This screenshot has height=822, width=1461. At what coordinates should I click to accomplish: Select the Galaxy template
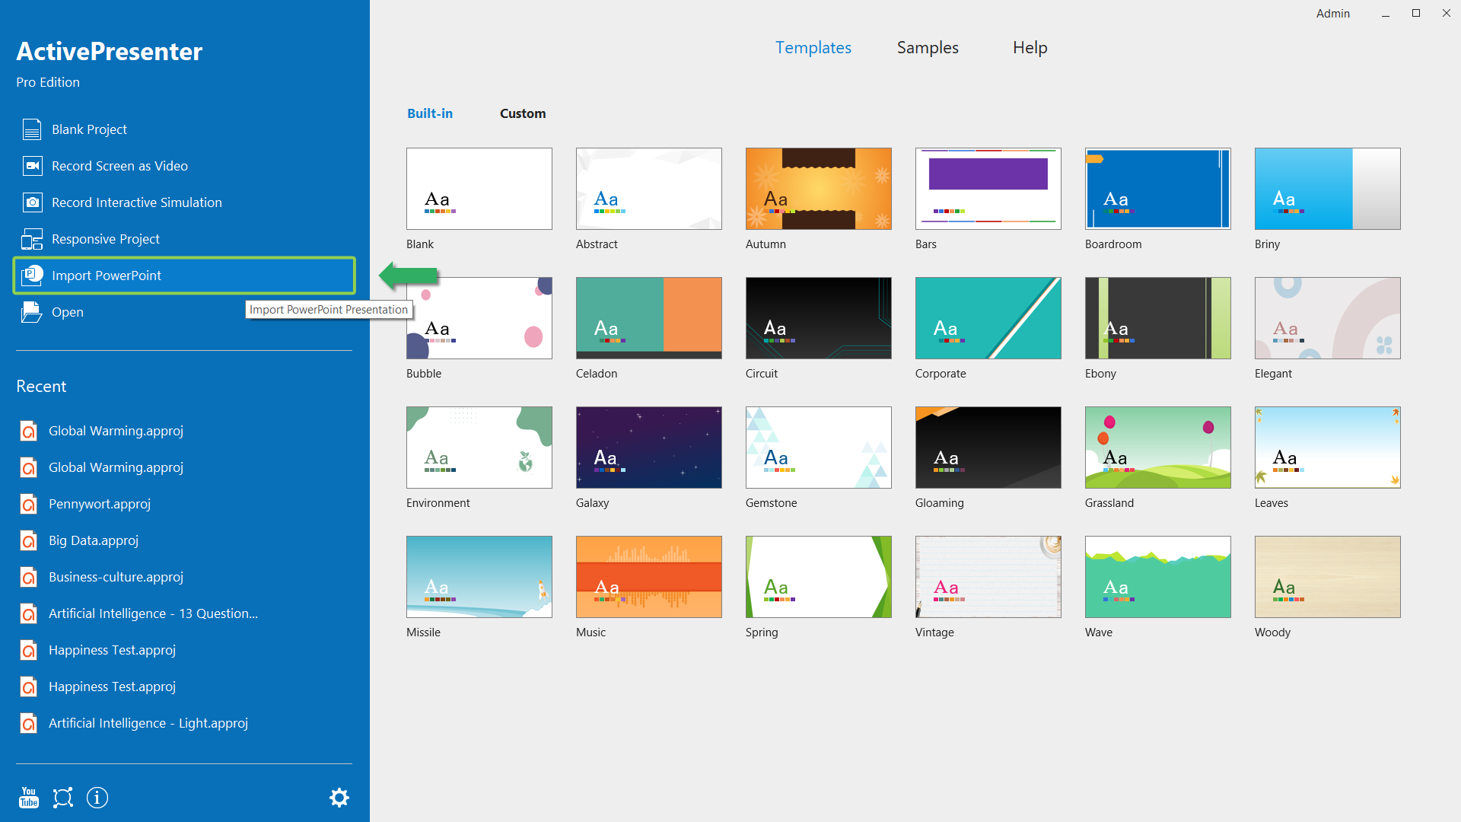pos(649,448)
